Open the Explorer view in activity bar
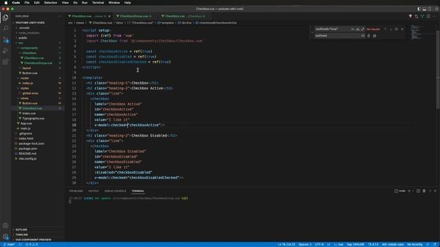This screenshot has height=247, width=440. click(x=5, y=18)
